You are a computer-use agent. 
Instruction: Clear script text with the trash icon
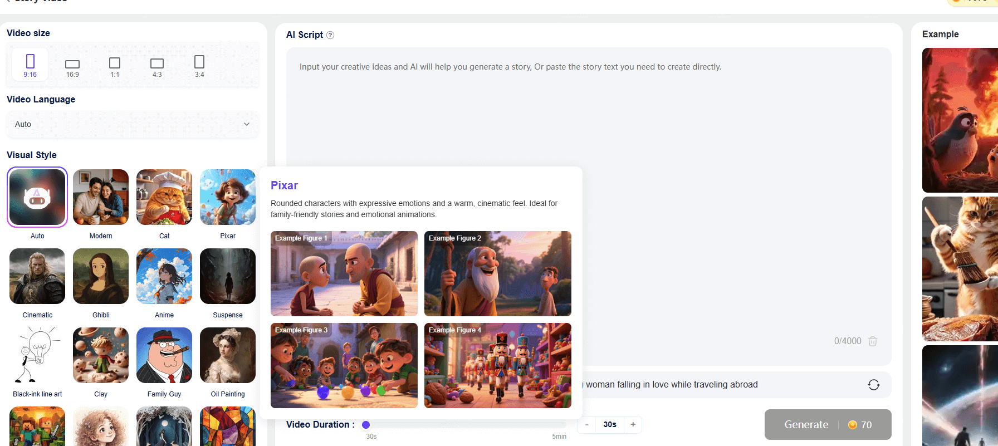click(873, 341)
